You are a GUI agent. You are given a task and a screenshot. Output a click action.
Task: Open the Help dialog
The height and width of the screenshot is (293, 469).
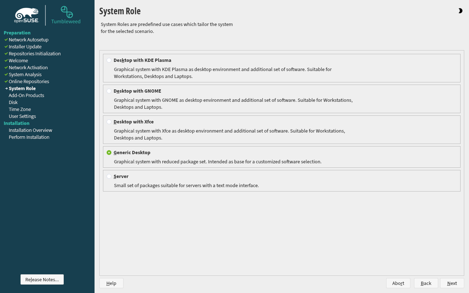pos(111,283)
